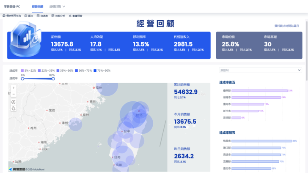This screenshot has height=173, width=308.
Task: Expand the 經營詳情 tab dropdown arrow
Action: pyautogui.click(x=64, y=7)
